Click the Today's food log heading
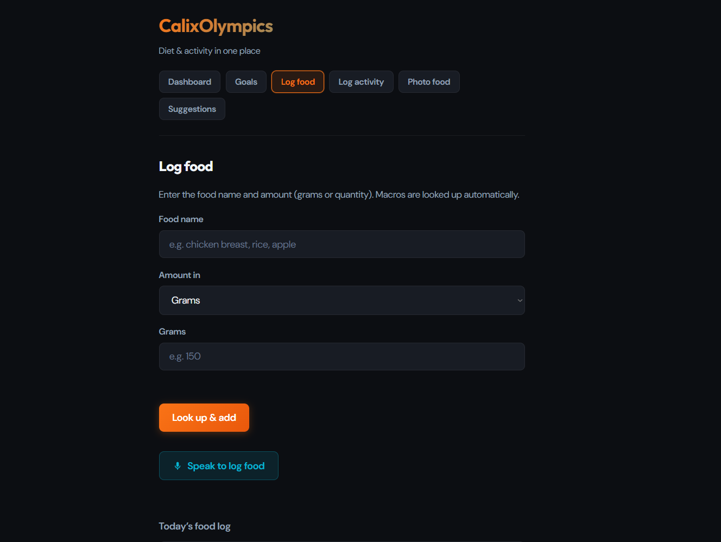Viewport: 721px width, 542px height. coord(194,526)
